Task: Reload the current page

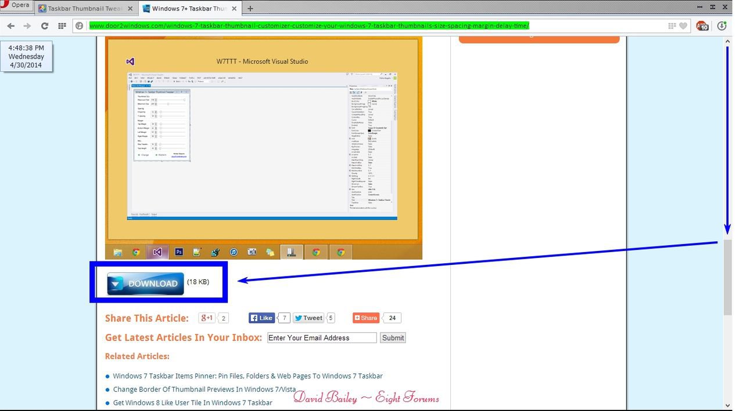Action: [45, 26]
